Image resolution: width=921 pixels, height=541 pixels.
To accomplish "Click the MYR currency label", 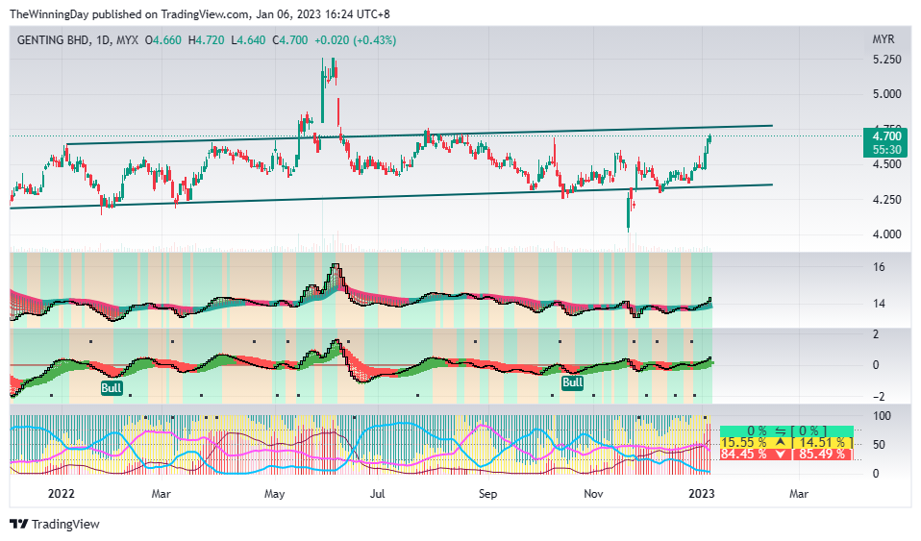I will (x=884, y=39).
